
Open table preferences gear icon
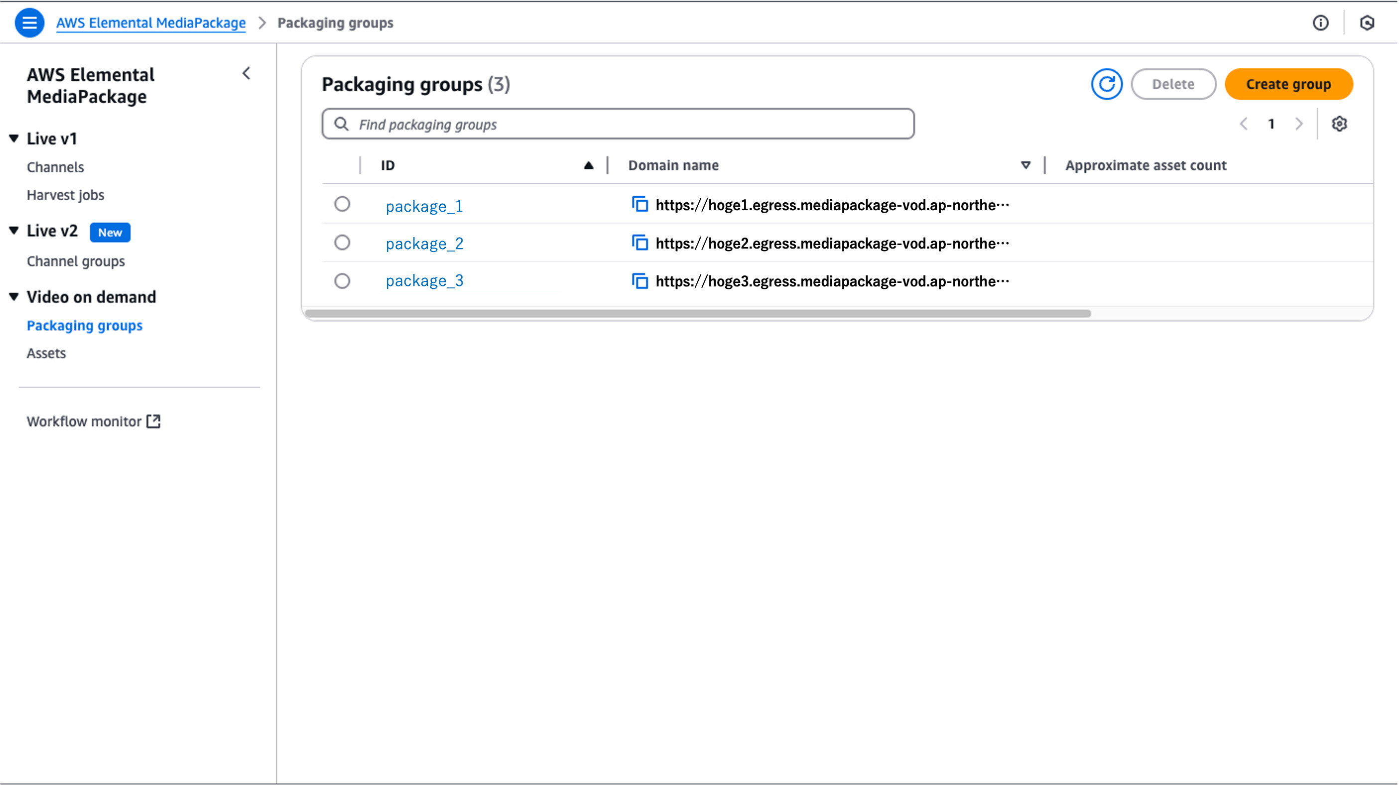pyautogui.click(x=1339, y=124)
